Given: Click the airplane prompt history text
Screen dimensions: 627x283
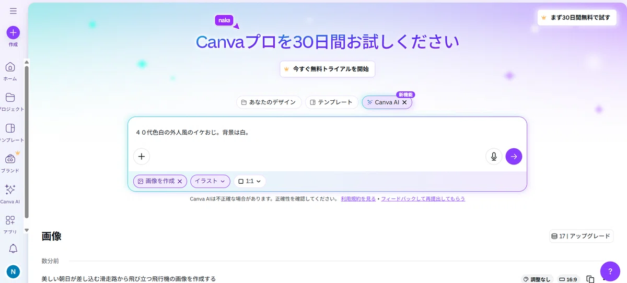Looking at the screenshot, I should [x=129, y=279].
